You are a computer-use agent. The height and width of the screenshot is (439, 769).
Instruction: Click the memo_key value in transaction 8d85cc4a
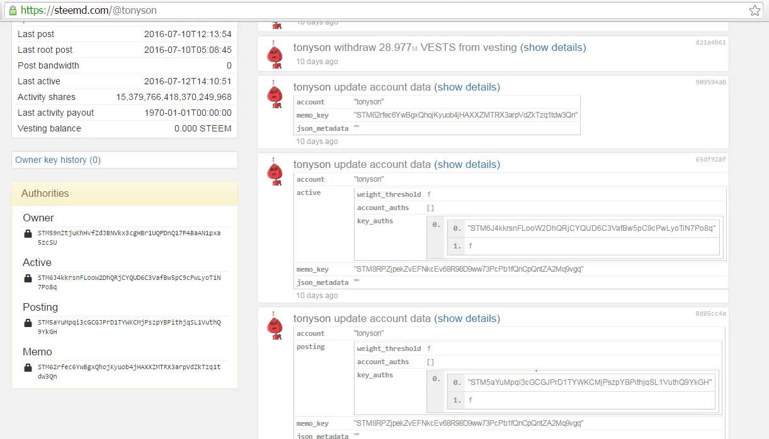(x=469, y=423)
